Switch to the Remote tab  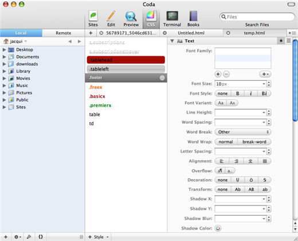(x=64, y=33)
